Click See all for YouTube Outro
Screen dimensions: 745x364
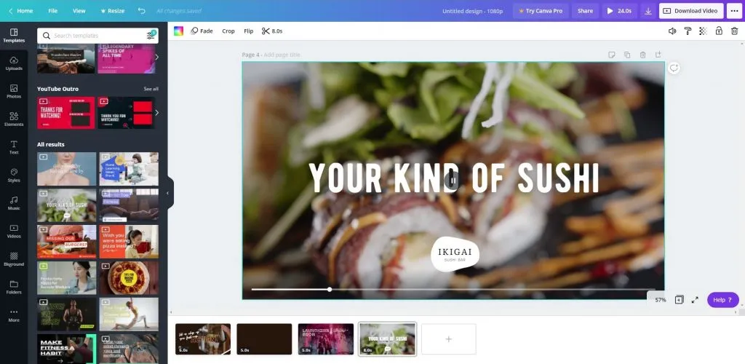point(151,89)
